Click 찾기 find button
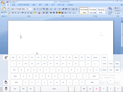 118,8
